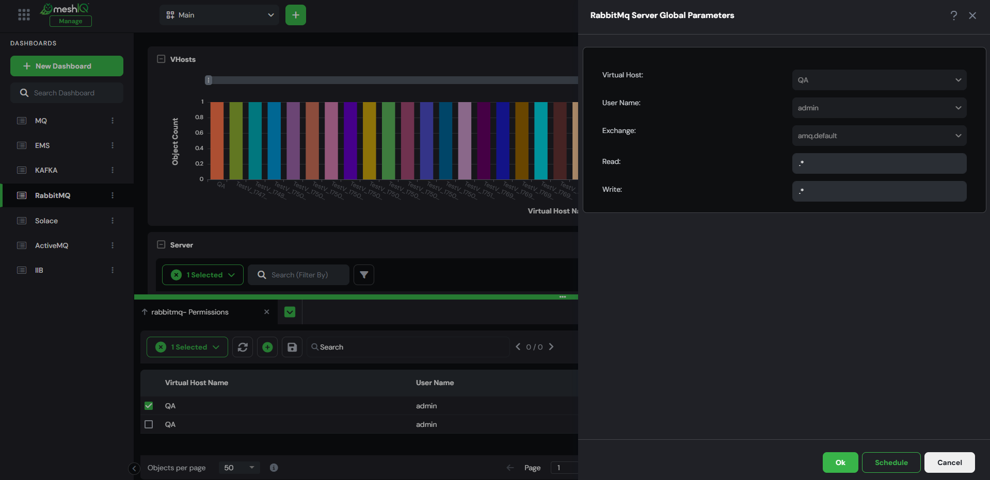Open the IIB dashboard
Image resolution: width=990 pixels, height=480 pixels.
coord(39,270)
